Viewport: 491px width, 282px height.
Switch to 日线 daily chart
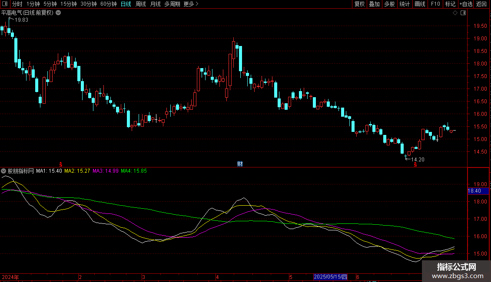(x=126, y=4)
